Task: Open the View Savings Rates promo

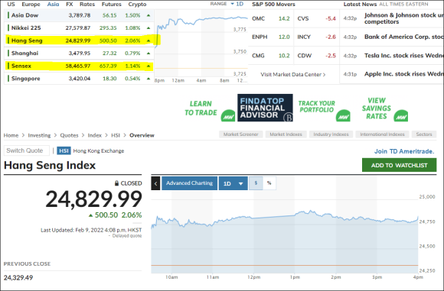Action: coord(377,108)
